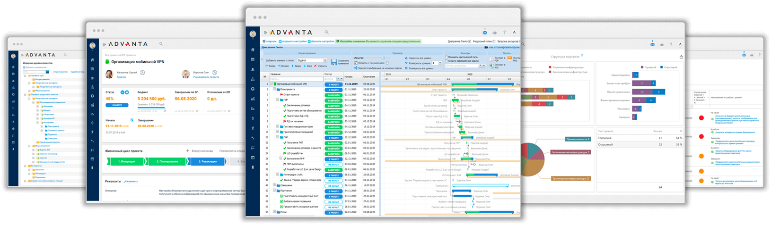Click the home icon in the Gantt window sidebar
Viewport: 771px width, 225px height.
[x=253, y=50]
